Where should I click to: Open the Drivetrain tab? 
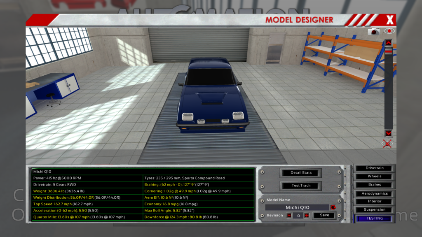375,168
